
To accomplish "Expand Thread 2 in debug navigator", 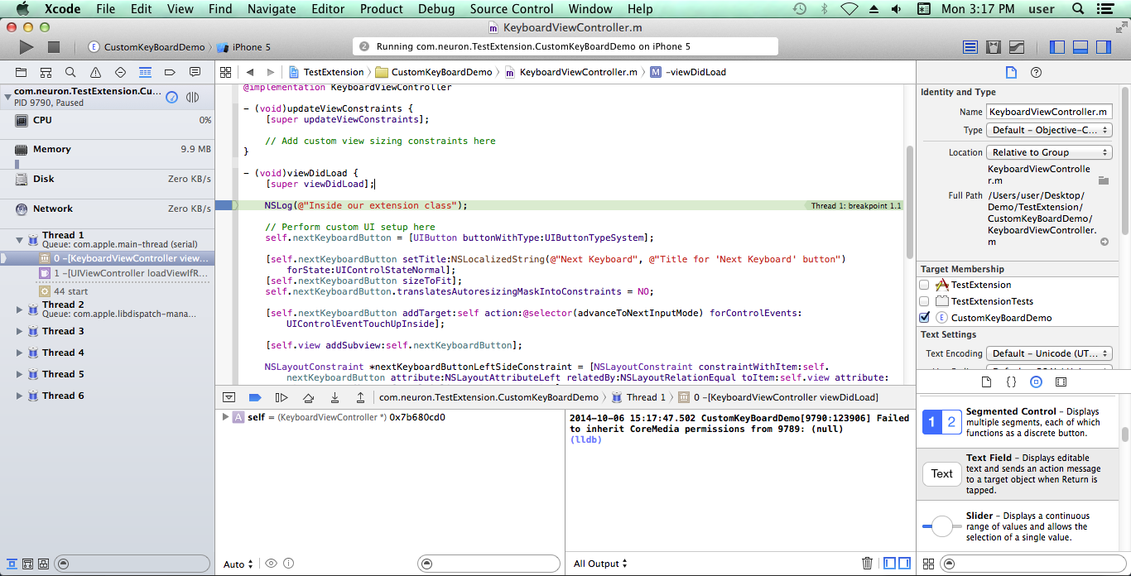I will click(19, 310).
